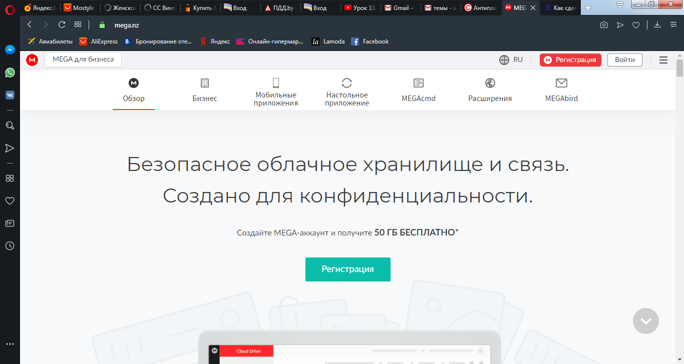Switch to the Купить tab

click(x=200, y=8)
